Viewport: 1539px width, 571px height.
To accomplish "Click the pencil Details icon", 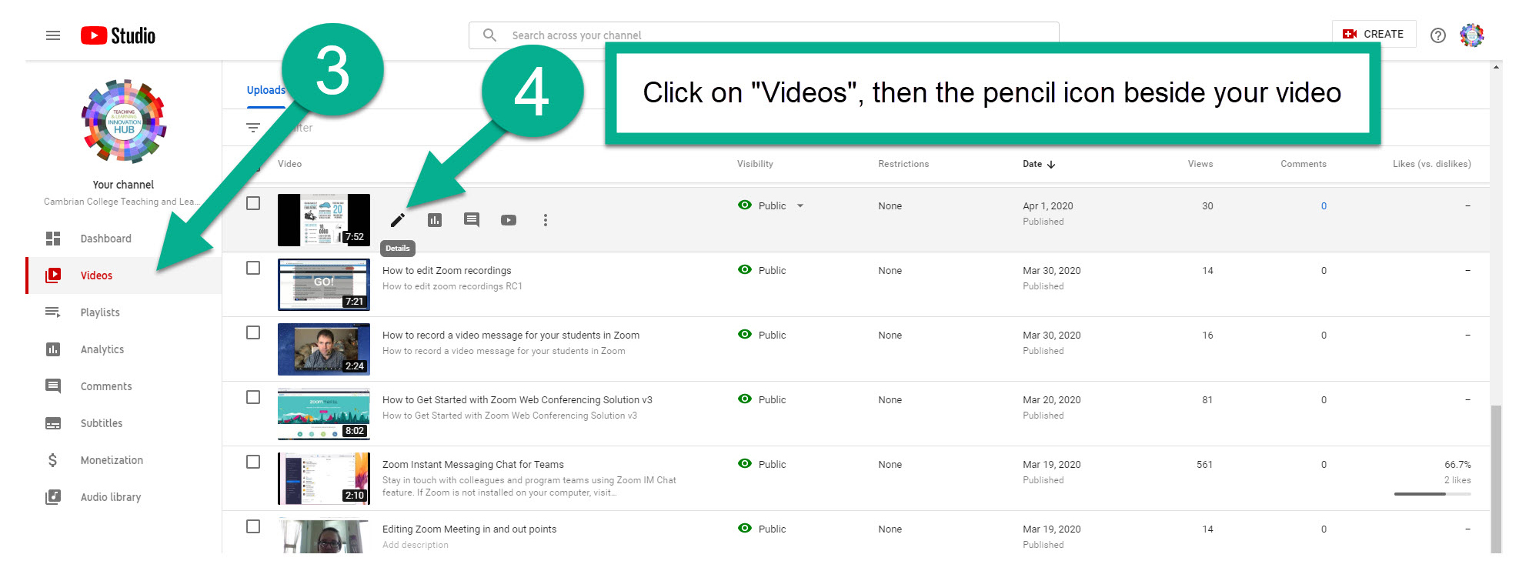I will pyautogui.click(x=397, y=220).
